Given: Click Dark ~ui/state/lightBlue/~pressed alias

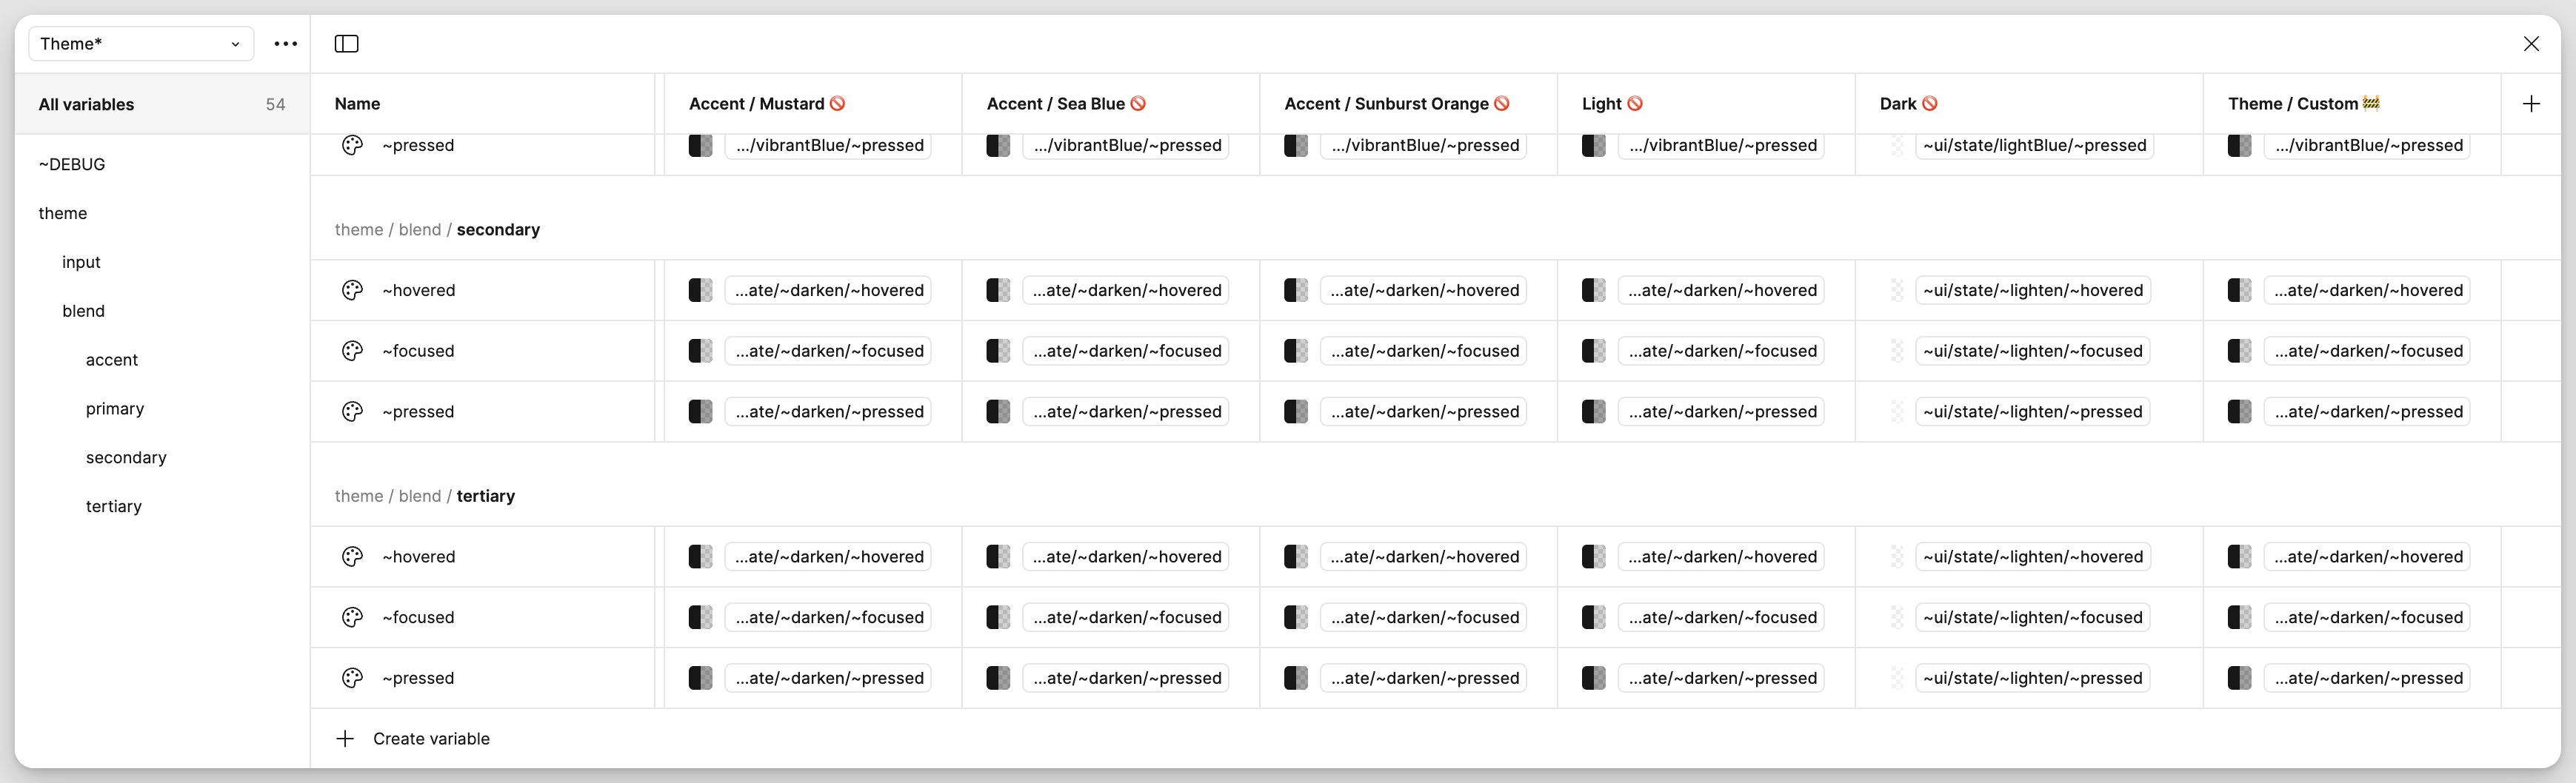Looking at the screenshot, I should coord(2035,146).
